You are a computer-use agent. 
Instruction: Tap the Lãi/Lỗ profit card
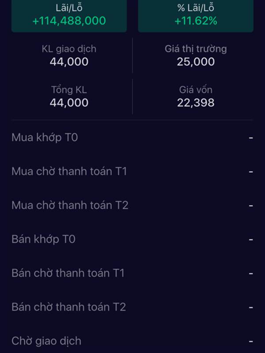pyautogui.click(x=69, y=16)
